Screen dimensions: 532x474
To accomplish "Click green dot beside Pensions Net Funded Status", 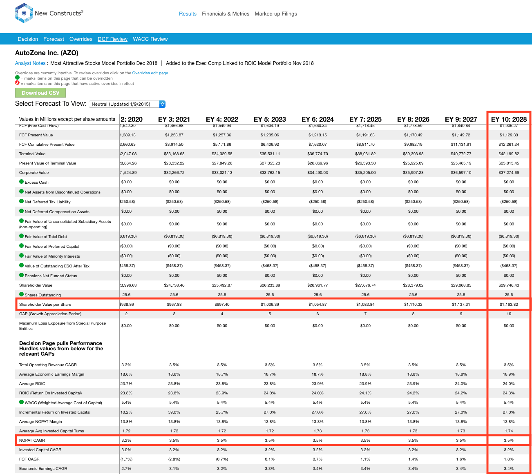I will [x=22, y=275].
